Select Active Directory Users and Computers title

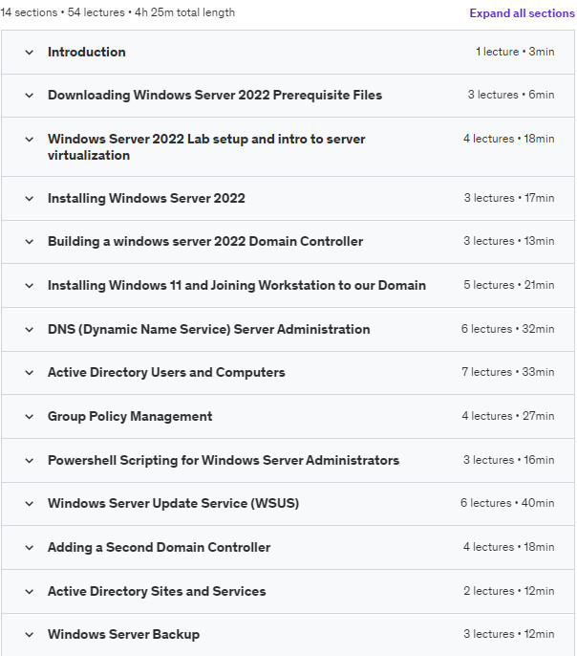[x=166, y=372]
